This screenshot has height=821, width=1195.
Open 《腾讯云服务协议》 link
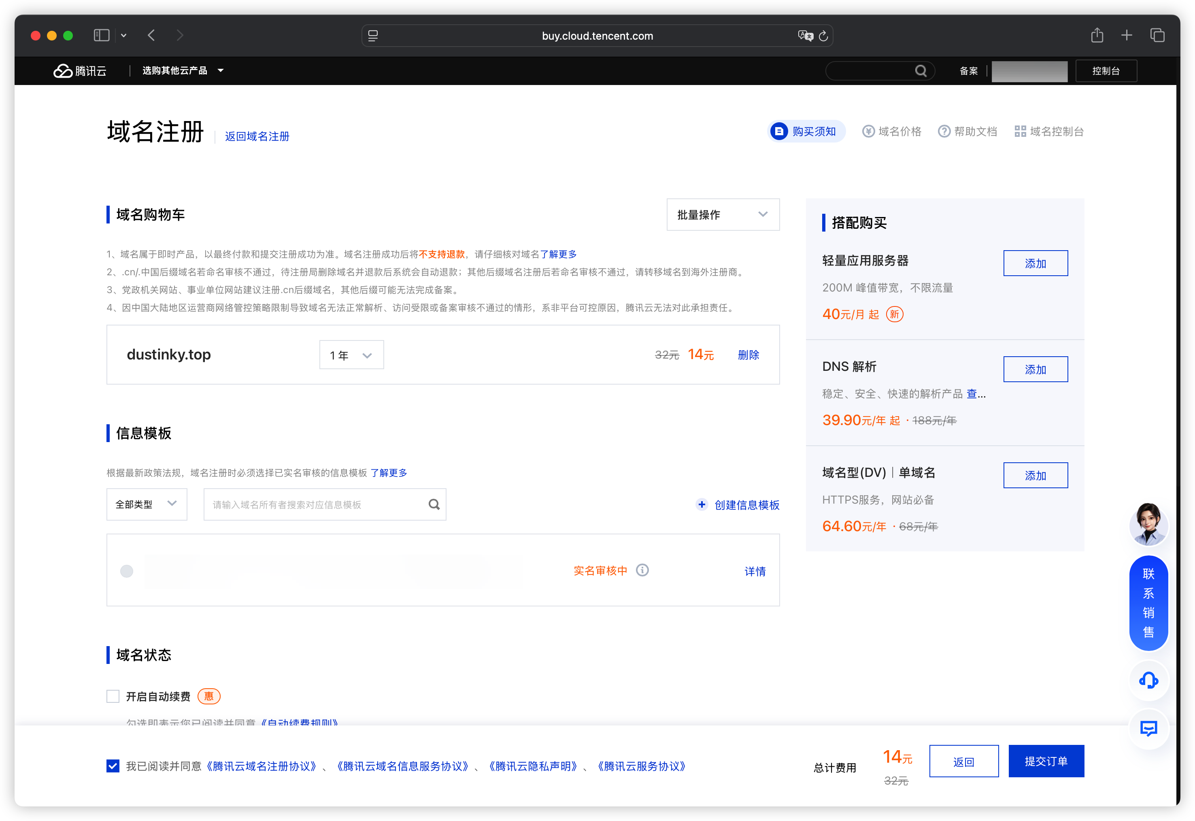point(642,766)
